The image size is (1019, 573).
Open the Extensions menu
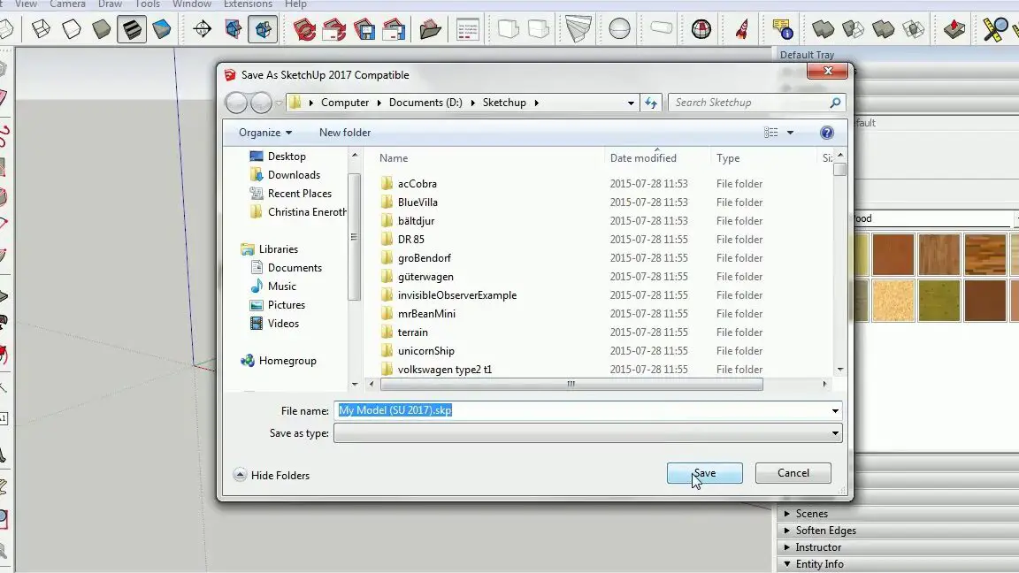248,4
